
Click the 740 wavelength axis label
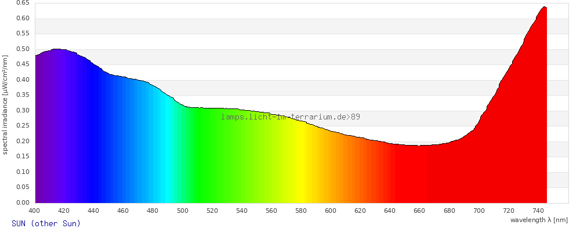[x=538, y=211]
